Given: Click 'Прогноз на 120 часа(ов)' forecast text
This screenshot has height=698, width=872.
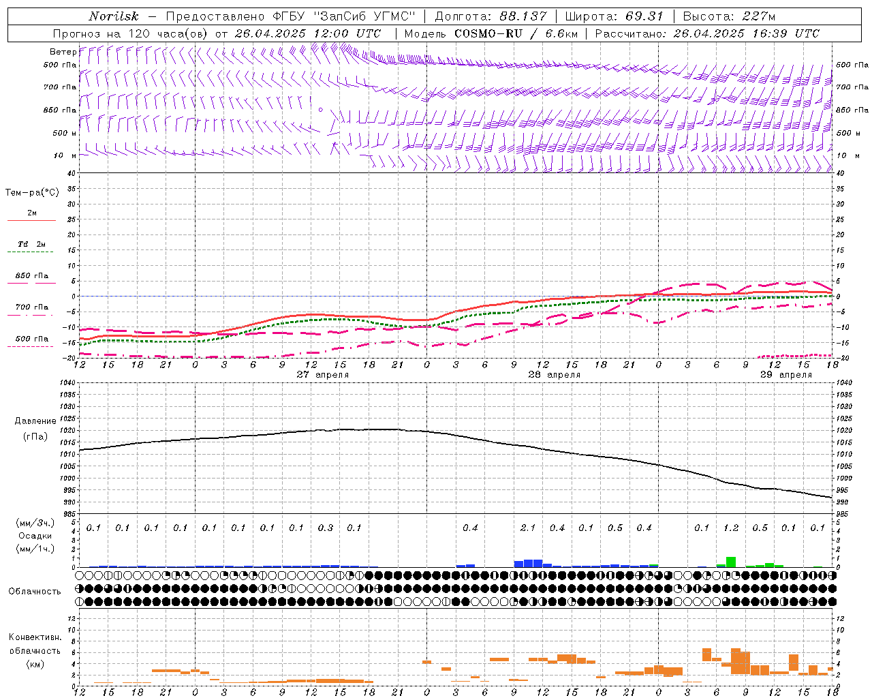Looking at the screenshot, I should point(131,33).
